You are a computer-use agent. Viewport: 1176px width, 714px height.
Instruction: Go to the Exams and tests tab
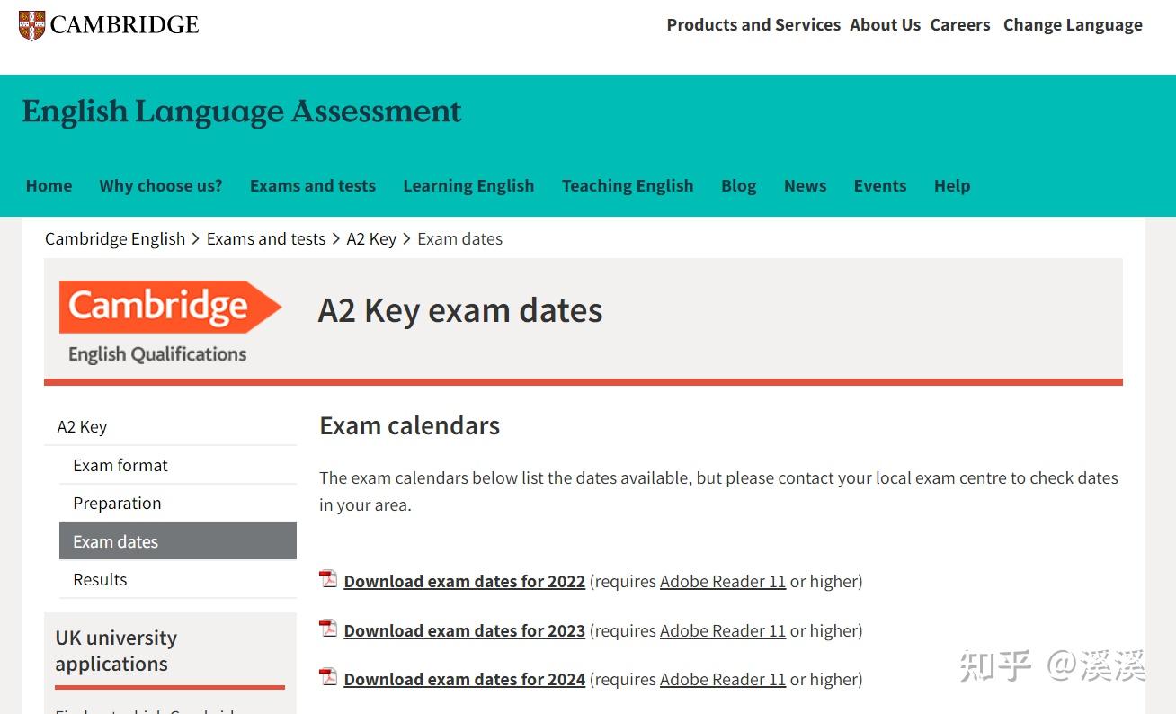pos(313,186)
